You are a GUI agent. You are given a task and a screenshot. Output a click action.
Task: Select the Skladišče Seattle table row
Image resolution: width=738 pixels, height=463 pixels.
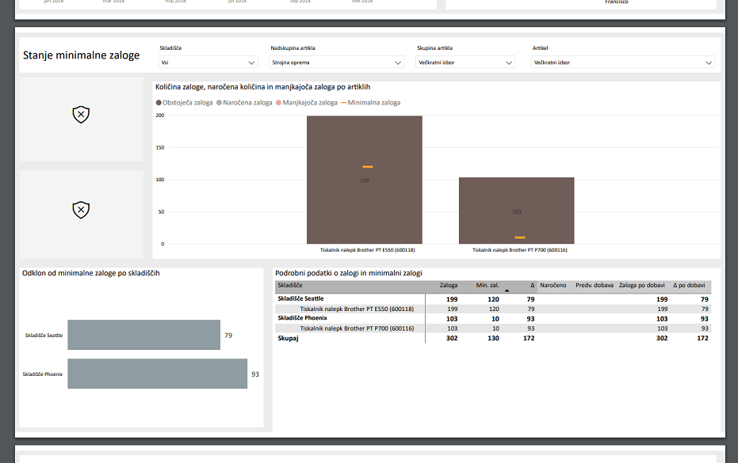point(493,299)
